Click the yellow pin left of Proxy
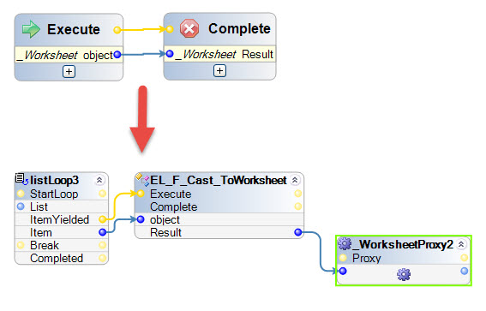486x311 pixels. (343, 258)
